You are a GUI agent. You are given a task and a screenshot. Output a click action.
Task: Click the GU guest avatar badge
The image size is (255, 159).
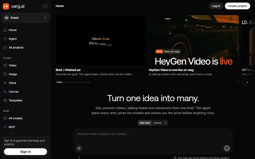click(x=6, y=18)
